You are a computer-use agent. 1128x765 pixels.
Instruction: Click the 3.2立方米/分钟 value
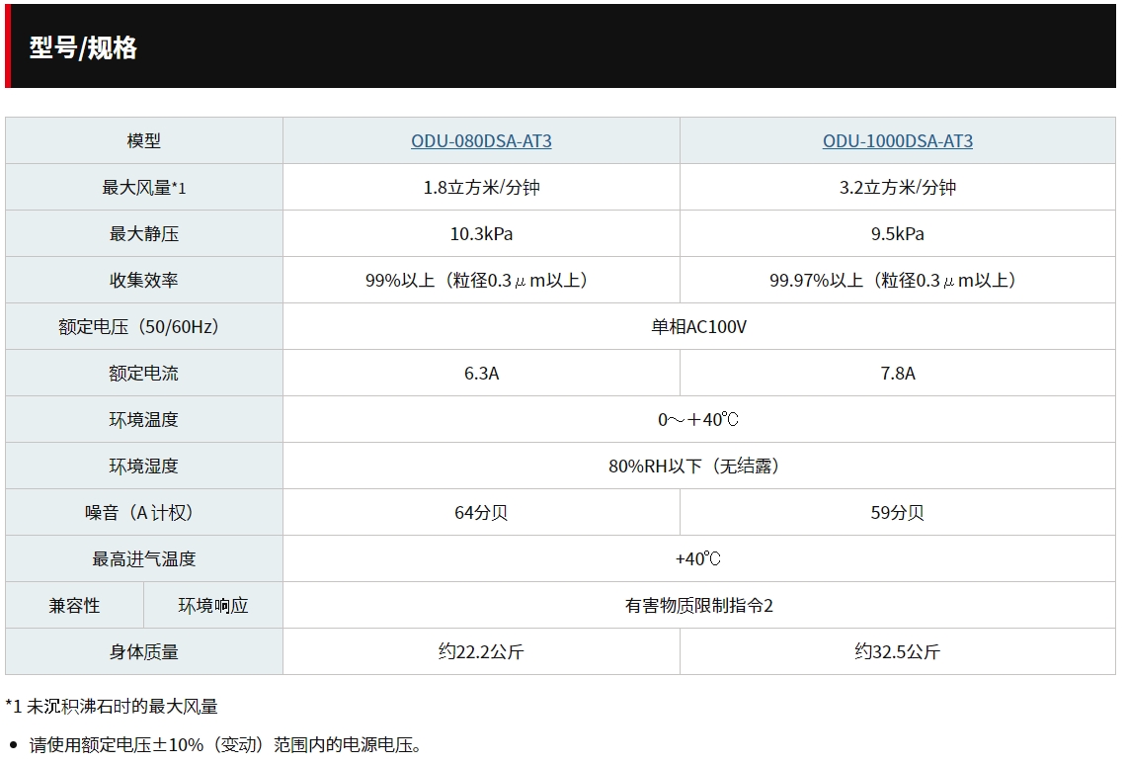coord(897,188)
